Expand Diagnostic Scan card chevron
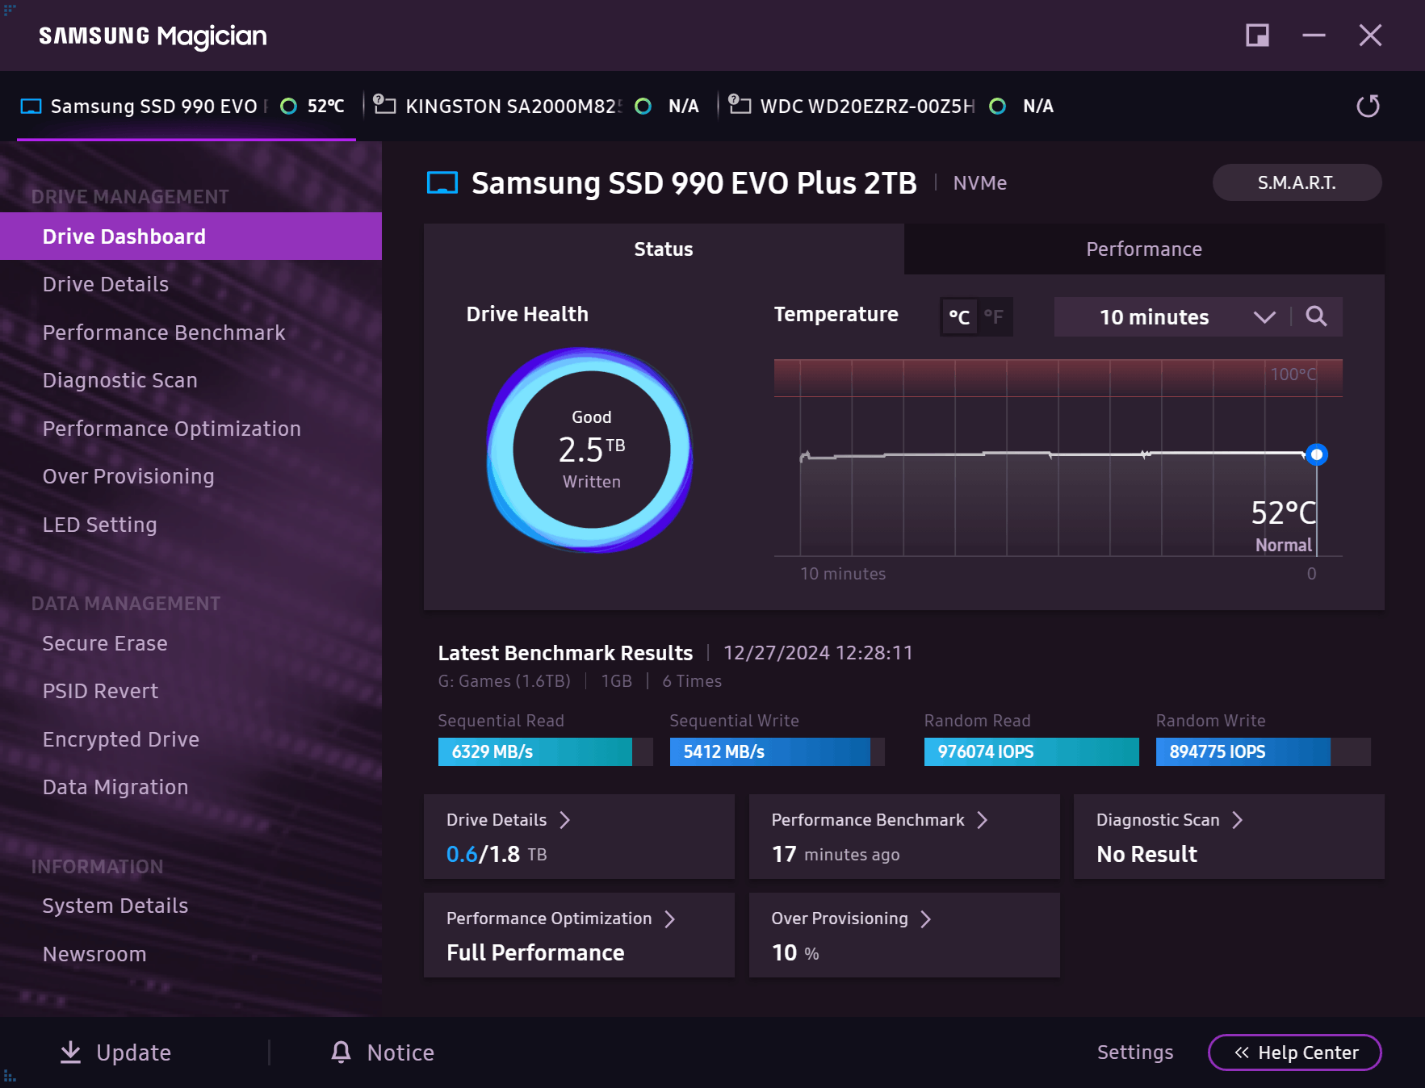Screen dimensions: 1425x1088 [x=1238, y=820]
